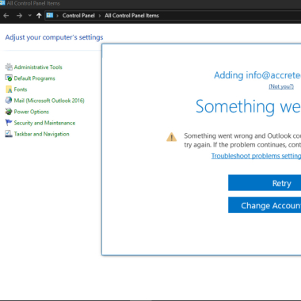This screenshot has height=301, width=301.
Task: Open the recent locations dropdown arrow
Action: coord(29,16)
